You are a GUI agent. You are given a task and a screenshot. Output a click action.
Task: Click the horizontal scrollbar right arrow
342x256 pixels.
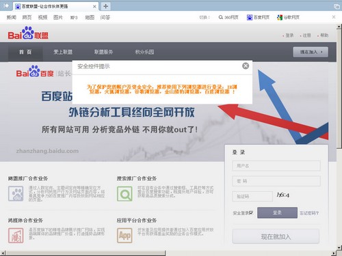click(334, 253)
